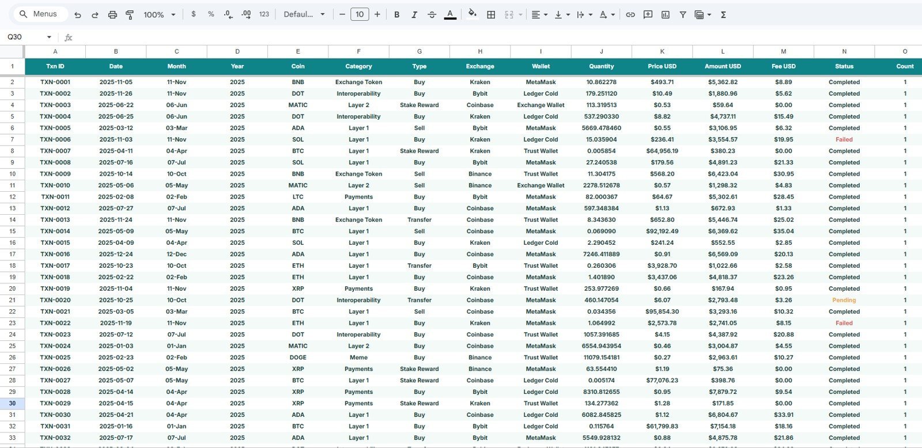This screenshot has width=922, height=448.
Task: Click the Borders grid icon
Action: [x=491, y=14]
